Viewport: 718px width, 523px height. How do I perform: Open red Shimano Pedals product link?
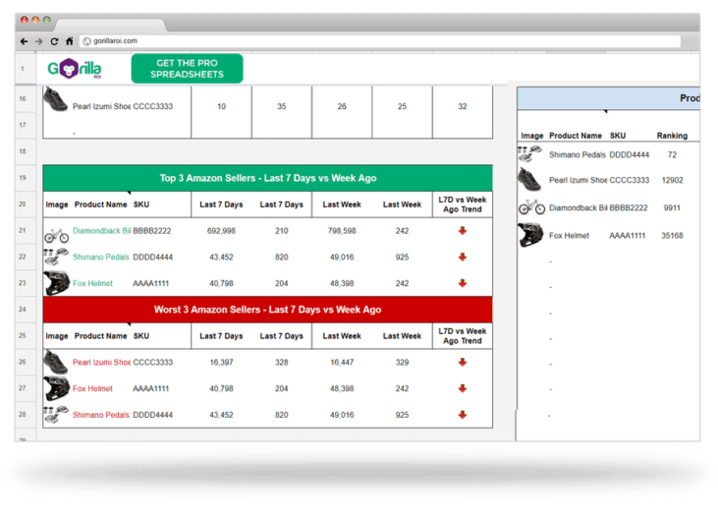click(x=101, y=415)
